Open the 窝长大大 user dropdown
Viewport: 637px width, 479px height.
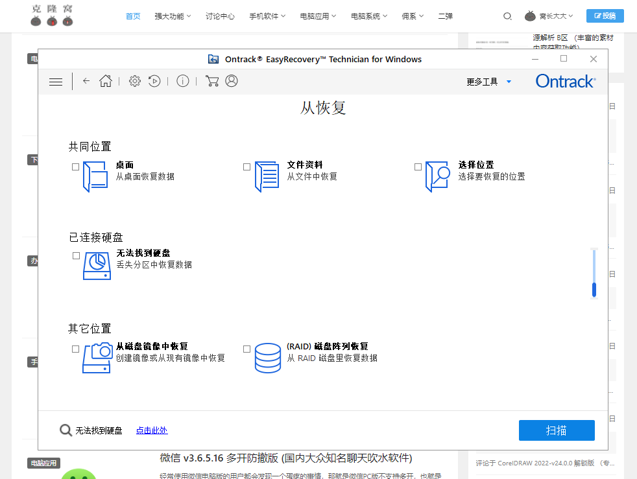(556, 16)
